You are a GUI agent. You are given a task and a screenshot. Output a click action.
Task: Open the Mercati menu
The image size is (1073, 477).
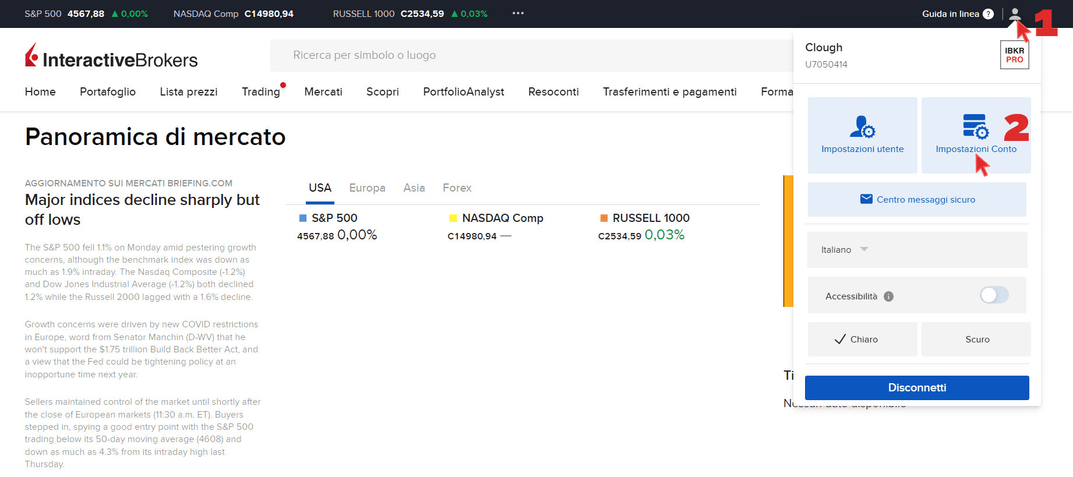coord(323,91)
